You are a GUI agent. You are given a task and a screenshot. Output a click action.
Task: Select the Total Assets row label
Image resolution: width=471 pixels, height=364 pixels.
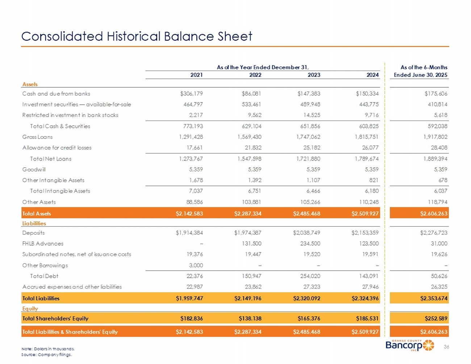37,214
